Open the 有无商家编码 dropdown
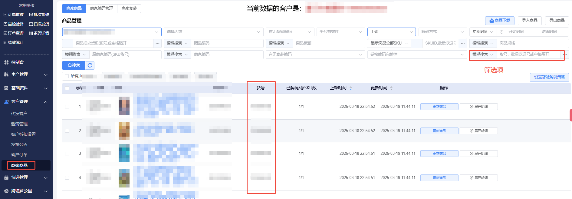This screenshot has height=199, width=572. pos(290,32)
